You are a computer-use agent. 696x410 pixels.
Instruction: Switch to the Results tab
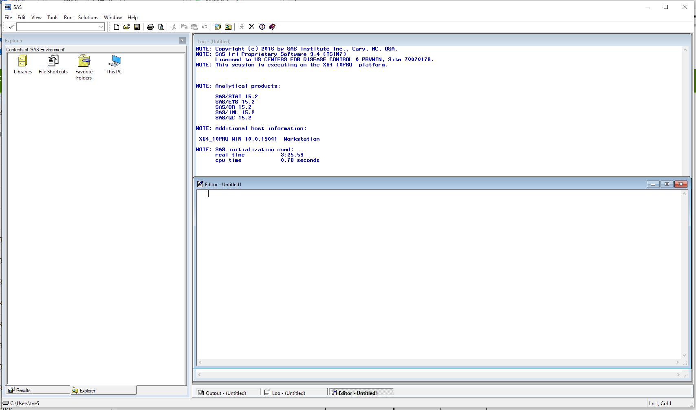click(x=38, y=390)
